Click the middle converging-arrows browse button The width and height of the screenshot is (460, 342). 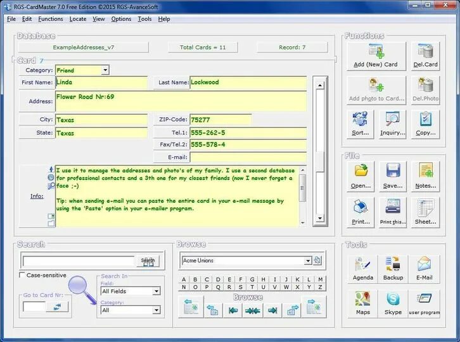[253, 310]
